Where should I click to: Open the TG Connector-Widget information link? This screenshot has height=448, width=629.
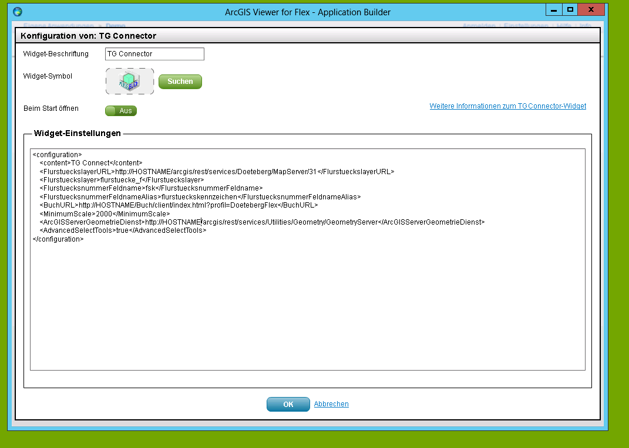coord(507,106)
